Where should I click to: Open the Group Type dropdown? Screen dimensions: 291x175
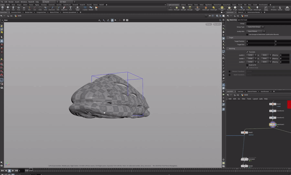255,27
